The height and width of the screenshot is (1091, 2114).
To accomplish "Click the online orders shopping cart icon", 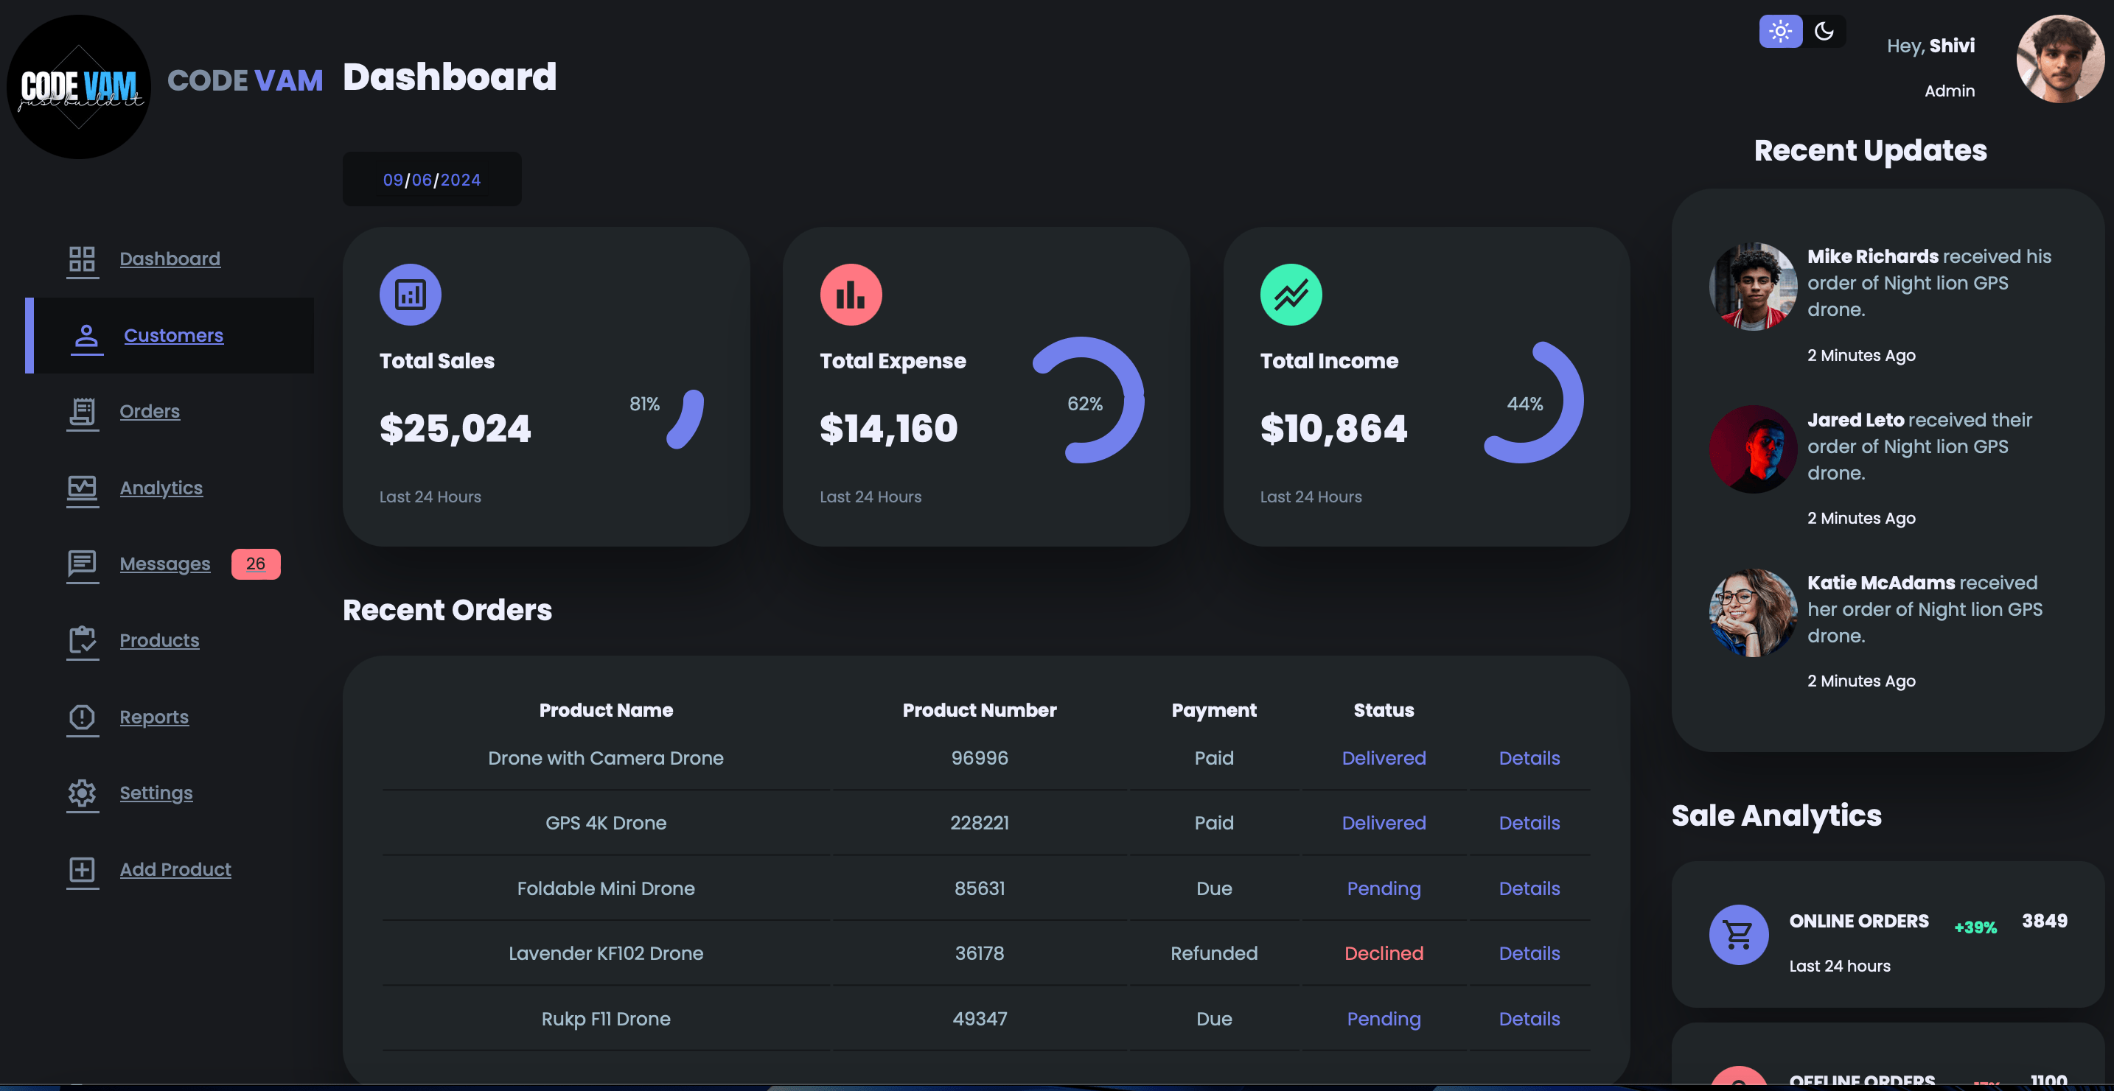I will coord(1738,934).
